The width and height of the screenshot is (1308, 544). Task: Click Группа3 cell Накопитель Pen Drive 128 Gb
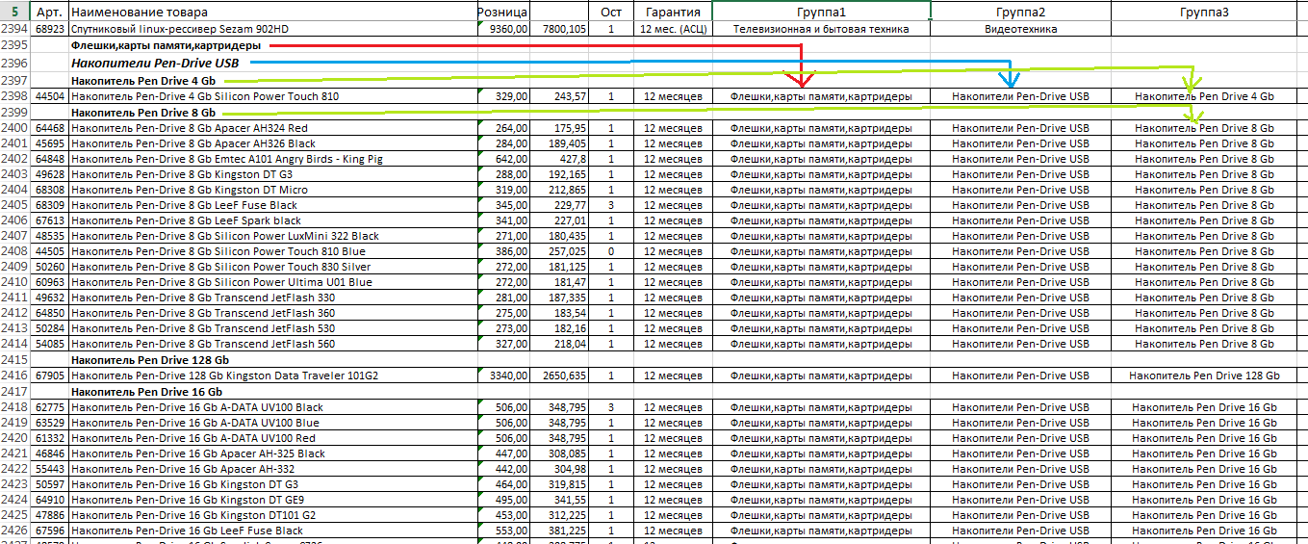pos(1204,376)
